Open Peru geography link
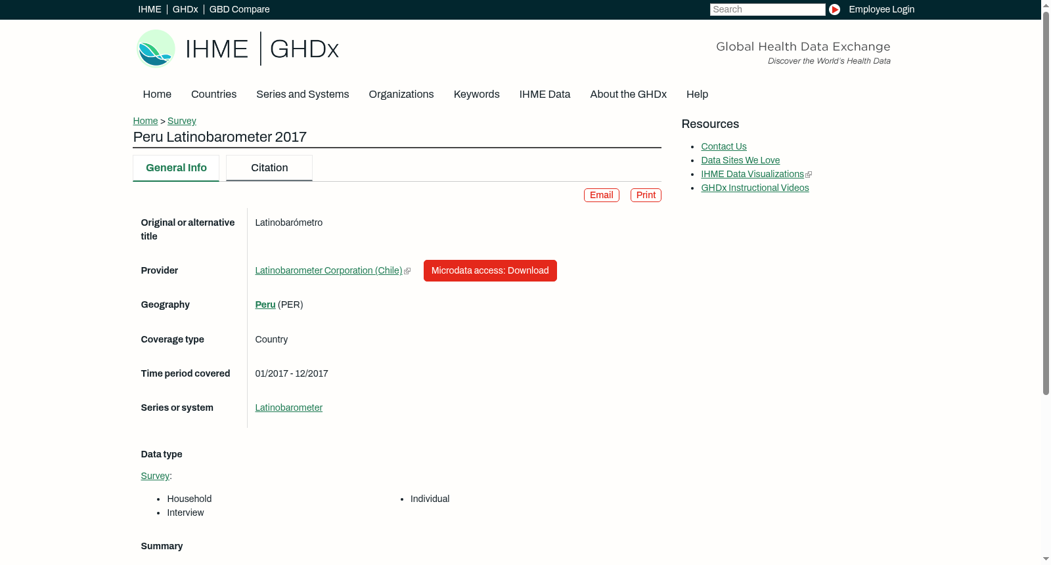The image size is (1051, 565). click(265, 304)
